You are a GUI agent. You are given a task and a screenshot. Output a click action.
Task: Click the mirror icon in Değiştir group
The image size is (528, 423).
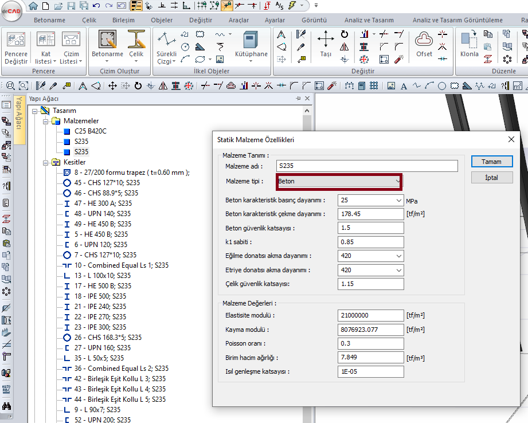[x=344, y=47]
